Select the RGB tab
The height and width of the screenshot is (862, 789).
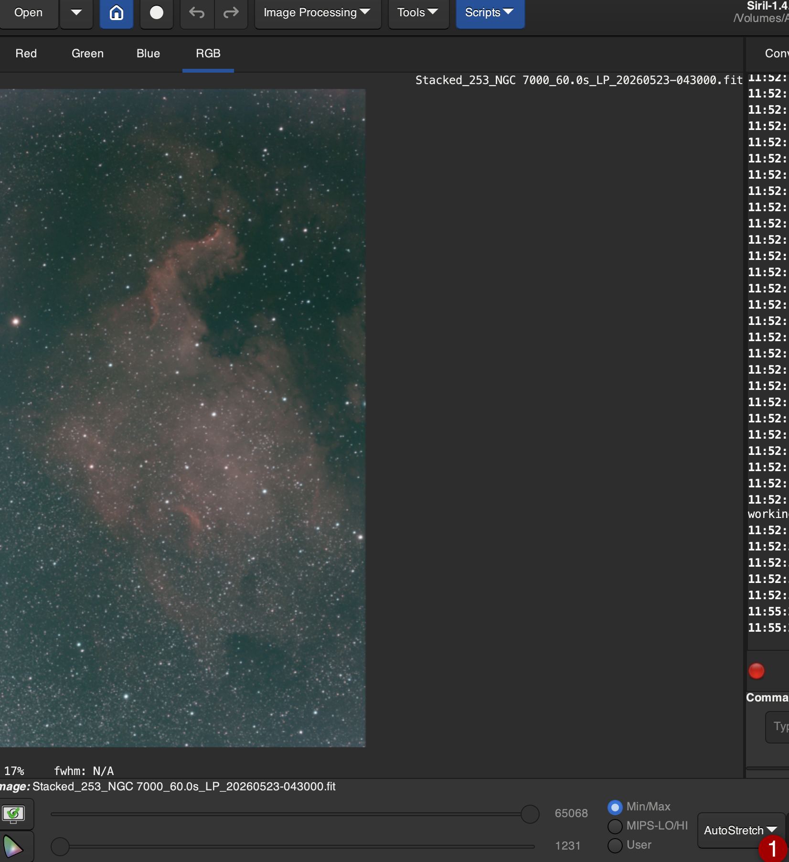click(x=208, y=54)
